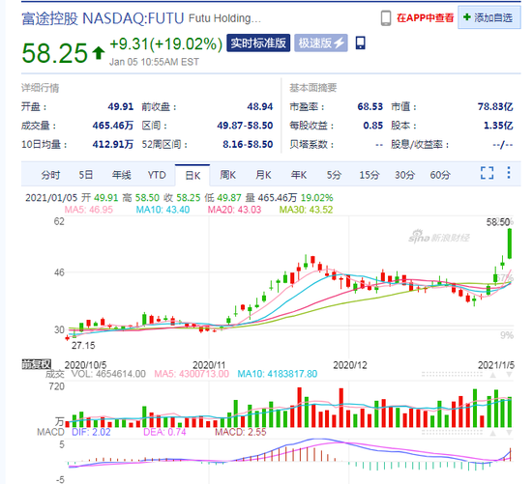Click DEA: 0.74 value
The image size is (532, 484).
point(164,432)
